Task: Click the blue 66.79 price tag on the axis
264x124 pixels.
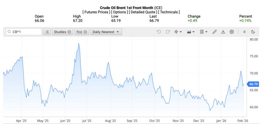Action: 252,84
